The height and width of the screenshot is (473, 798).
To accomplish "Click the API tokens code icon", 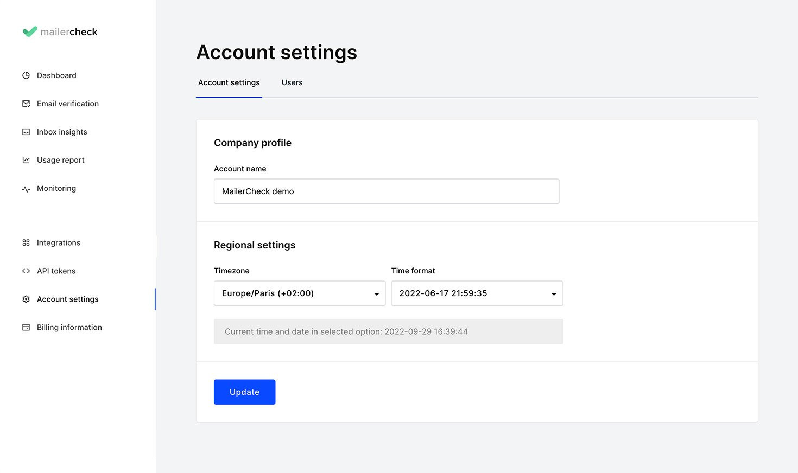I will pyautogui.click(x=26, y=271).
